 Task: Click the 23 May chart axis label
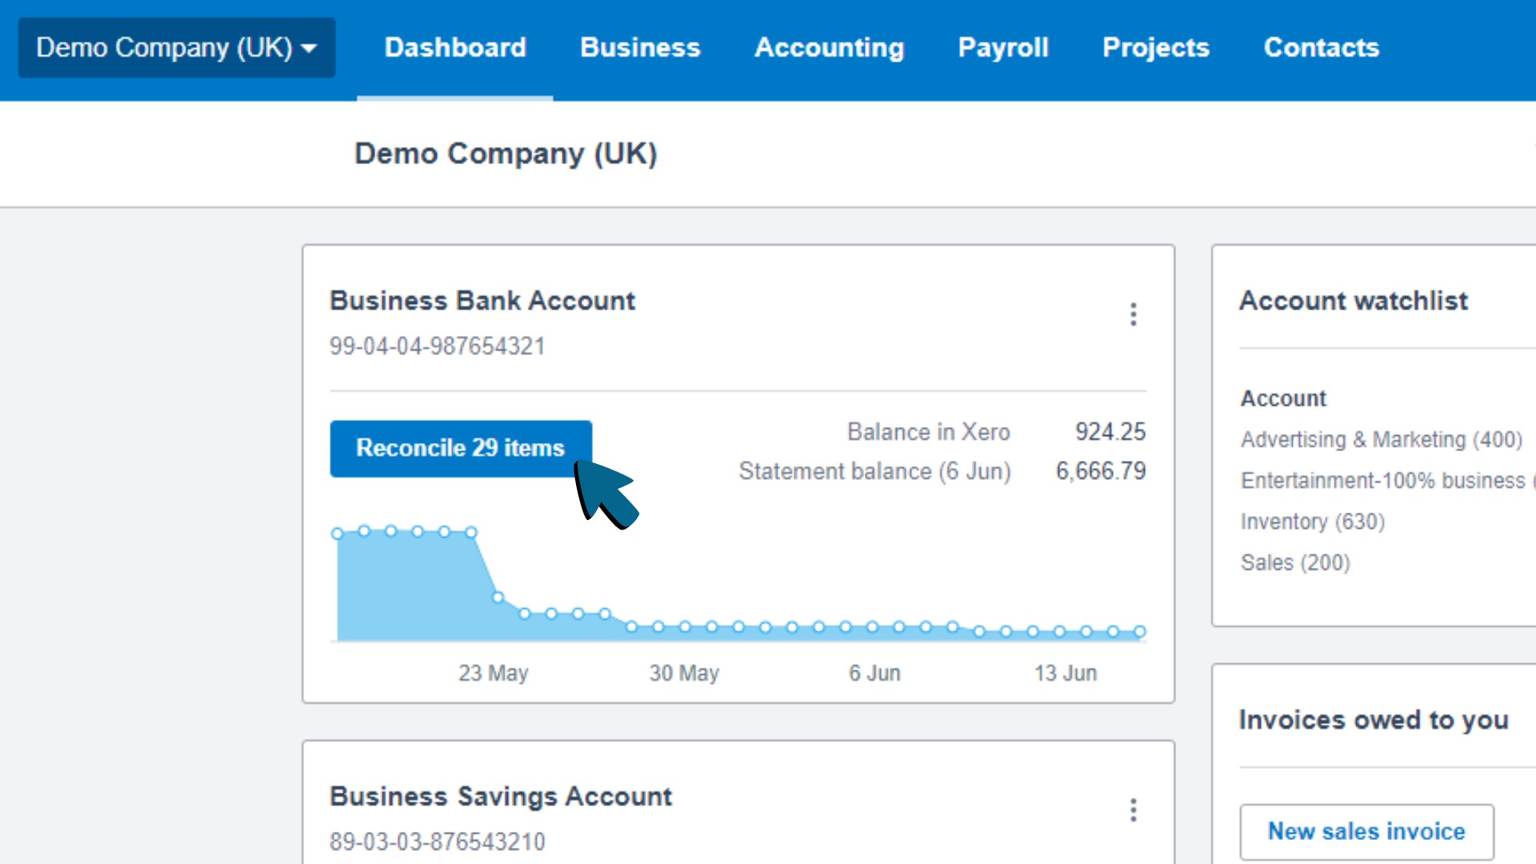click(x=494, y=674)
